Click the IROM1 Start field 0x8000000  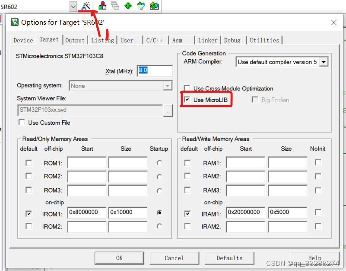click(x=87, y=213)
